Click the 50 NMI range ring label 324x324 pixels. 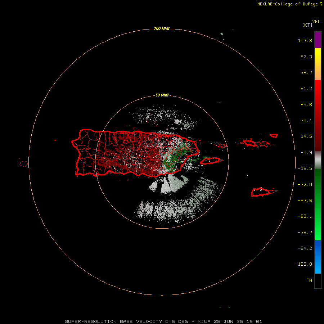click(162, 95)
